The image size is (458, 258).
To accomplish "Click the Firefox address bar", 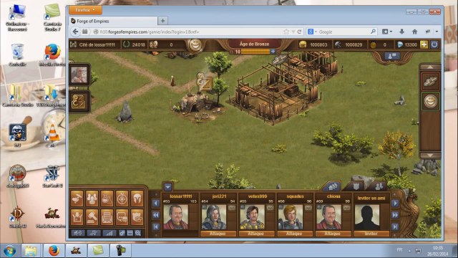I will (x=187, y=32).
